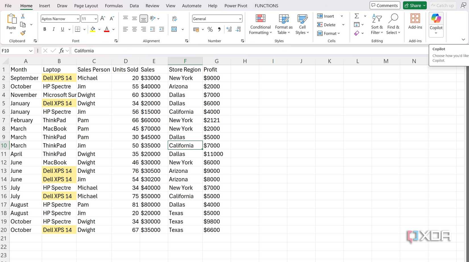The image size is (469, 262).
Task: Select cell D11 containing 35
Action: coord(126,154)
